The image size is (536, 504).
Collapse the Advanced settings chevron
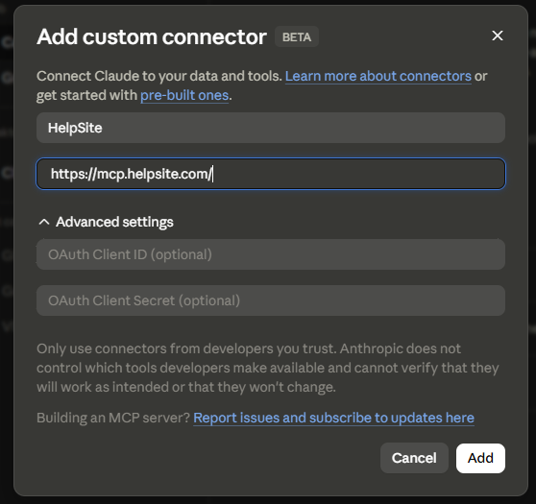point(44,222)
